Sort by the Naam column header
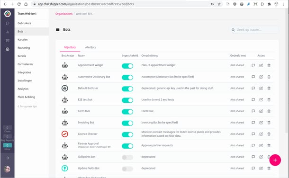The width and height of the screenshot is (289, 178). point(81,55)
